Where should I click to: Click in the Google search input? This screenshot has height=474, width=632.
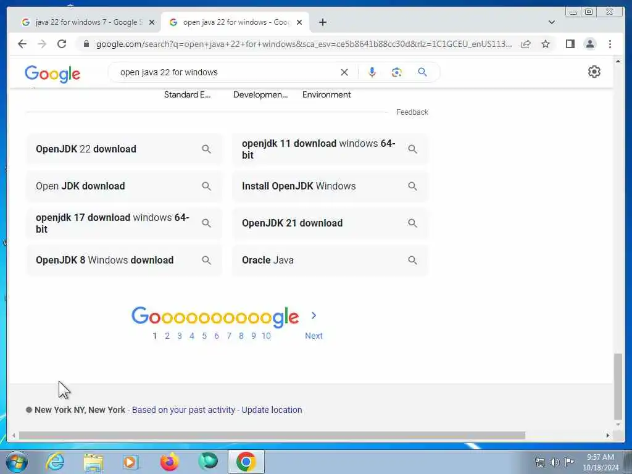[226, 72]
